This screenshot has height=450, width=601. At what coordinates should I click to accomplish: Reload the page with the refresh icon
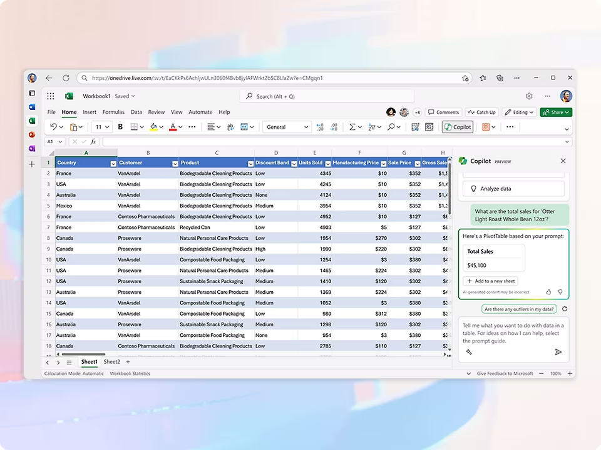[66, 78]
